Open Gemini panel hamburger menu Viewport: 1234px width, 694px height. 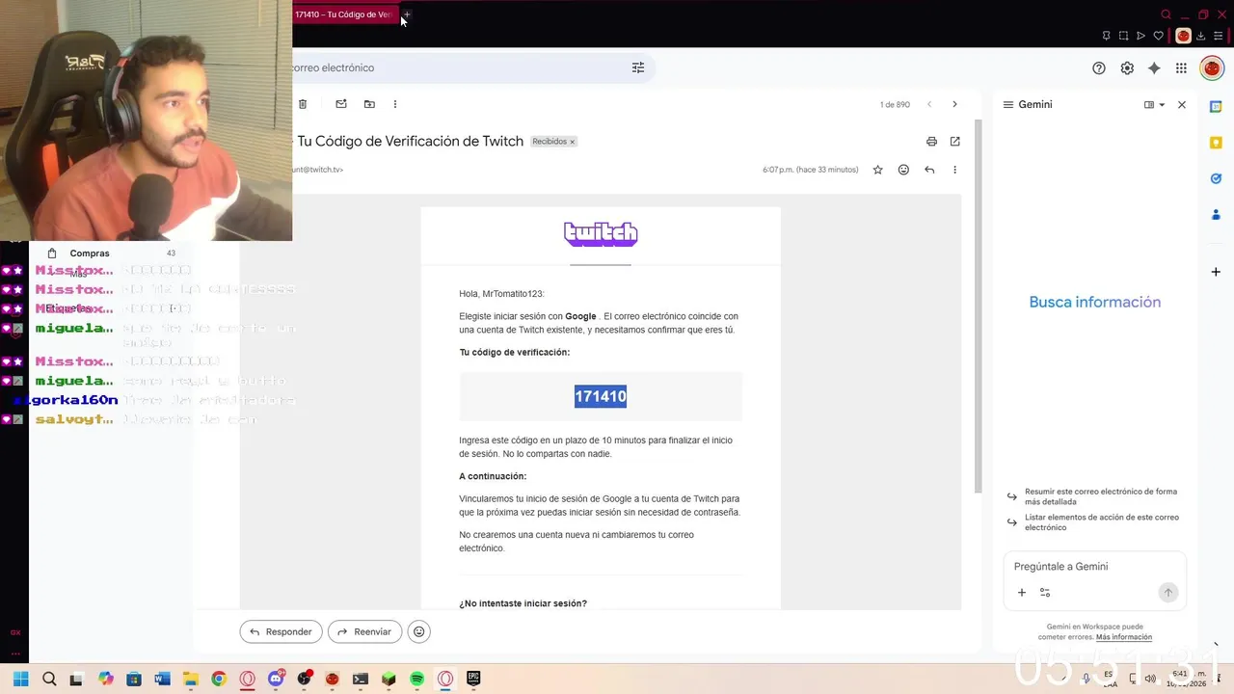[x=1008, y=105]
